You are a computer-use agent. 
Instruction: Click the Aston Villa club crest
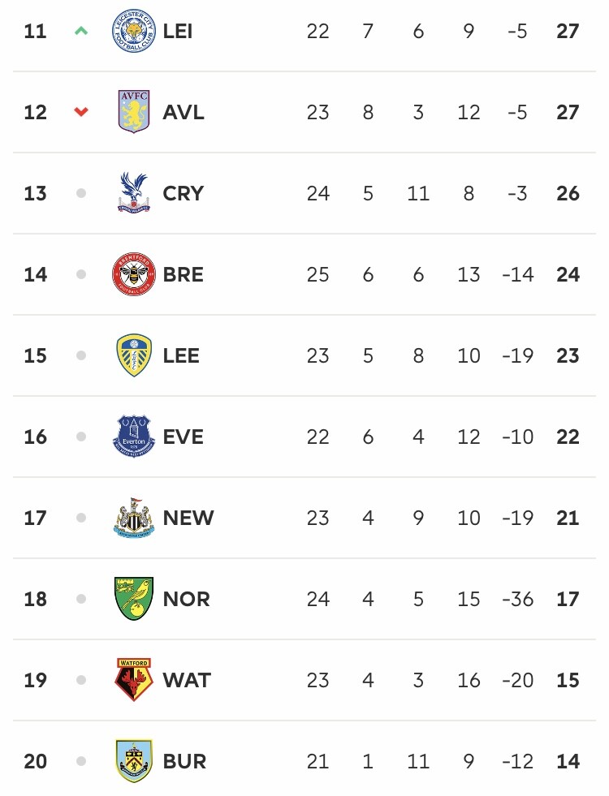[x=134, y=112]
